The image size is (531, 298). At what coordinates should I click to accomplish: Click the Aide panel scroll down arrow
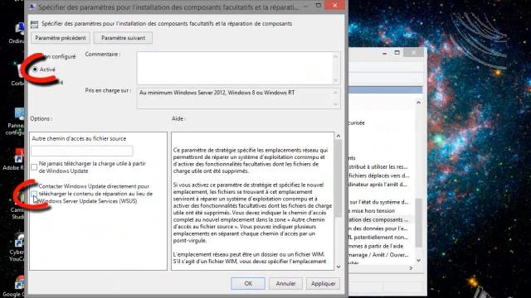339,267
